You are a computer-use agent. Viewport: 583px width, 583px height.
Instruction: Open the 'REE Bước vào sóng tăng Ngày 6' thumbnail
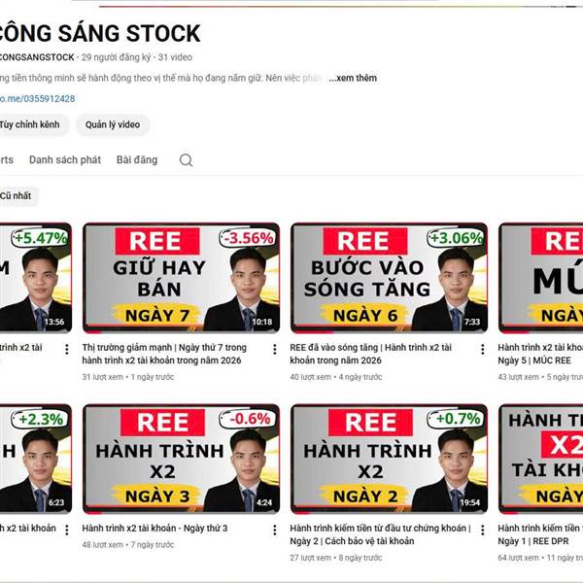point(389,278)
